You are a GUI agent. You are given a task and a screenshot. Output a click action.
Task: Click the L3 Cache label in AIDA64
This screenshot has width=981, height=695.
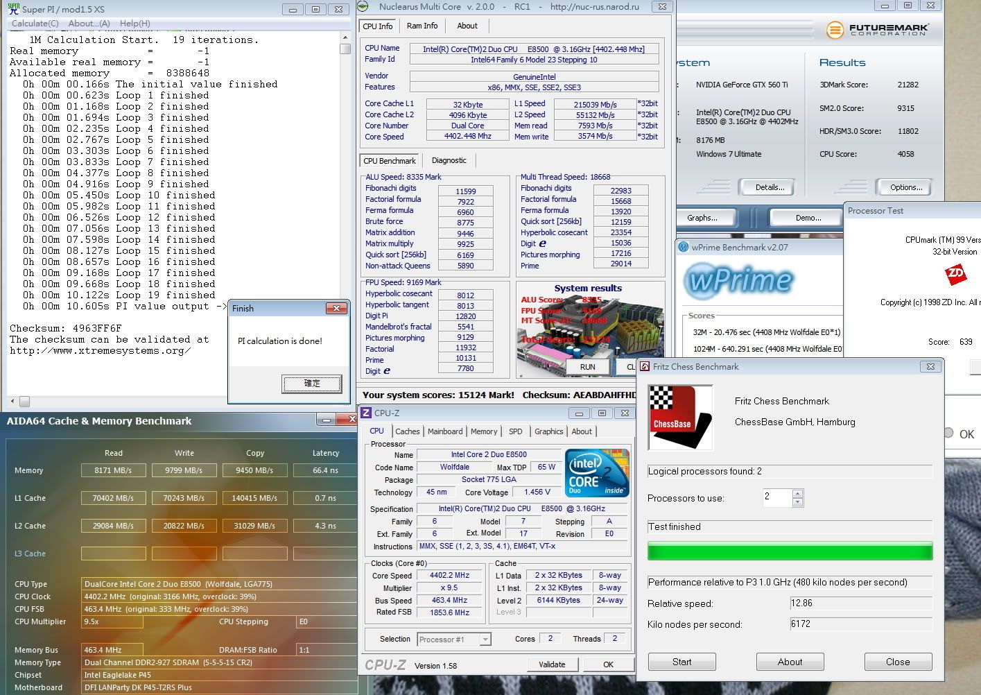coord(30,554)
